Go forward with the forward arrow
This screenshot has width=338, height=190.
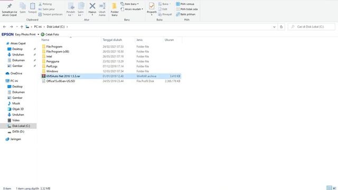tap(11, 27)
